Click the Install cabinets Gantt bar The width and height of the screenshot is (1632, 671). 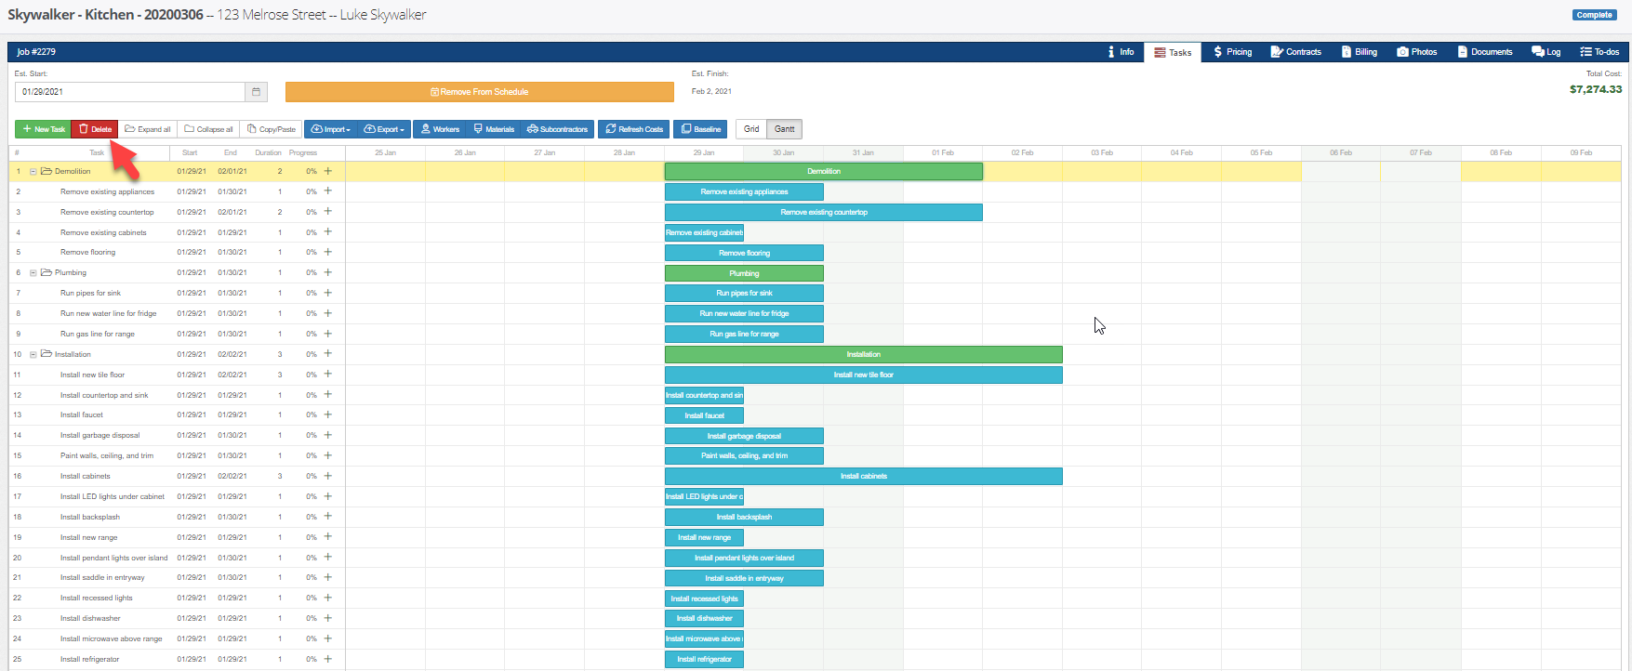pyautogui.click(x=863, y=476)
